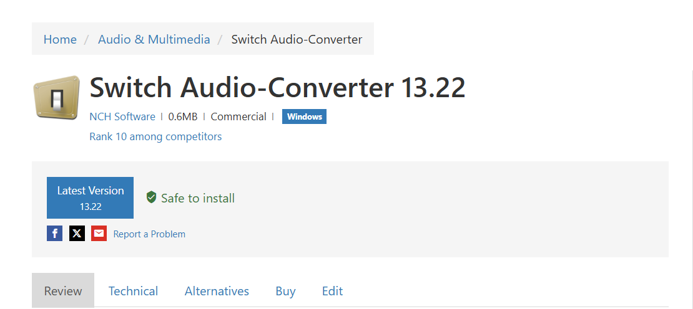
Task: Switch to the Technical tab
Action: pyautogui.click(x=133, y=291)
